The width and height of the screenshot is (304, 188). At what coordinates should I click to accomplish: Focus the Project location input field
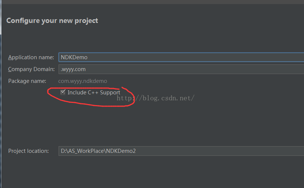pos(181,151)
